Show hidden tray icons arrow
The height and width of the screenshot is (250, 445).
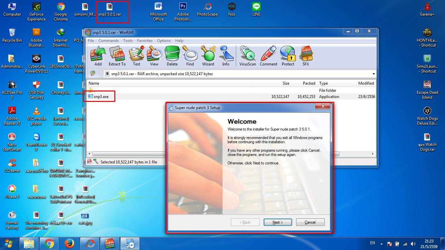click(381, 244)
